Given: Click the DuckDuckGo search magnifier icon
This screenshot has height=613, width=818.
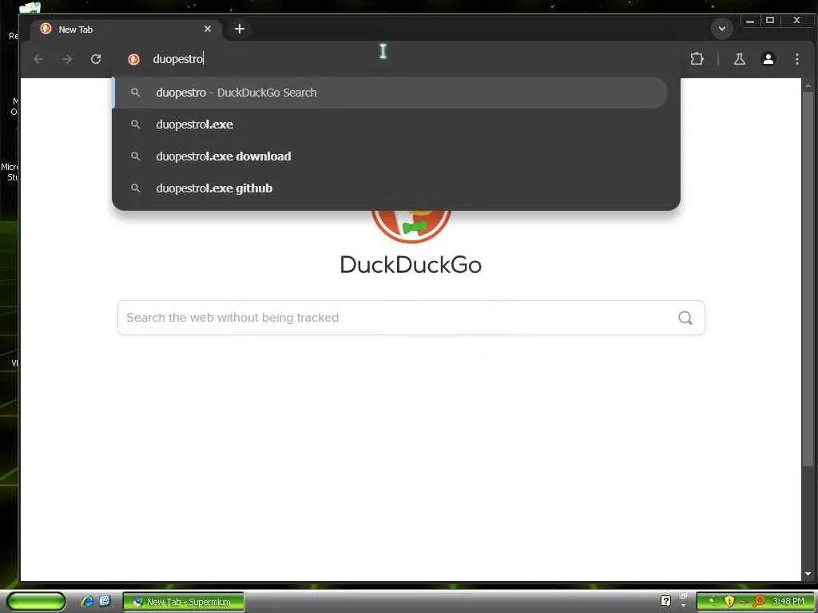Looking at the screenshot, I should point(685,318).
